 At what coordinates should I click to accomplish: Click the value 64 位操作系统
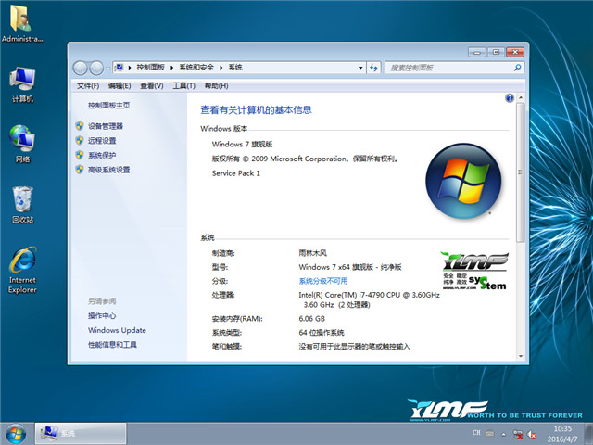point(322,333)
